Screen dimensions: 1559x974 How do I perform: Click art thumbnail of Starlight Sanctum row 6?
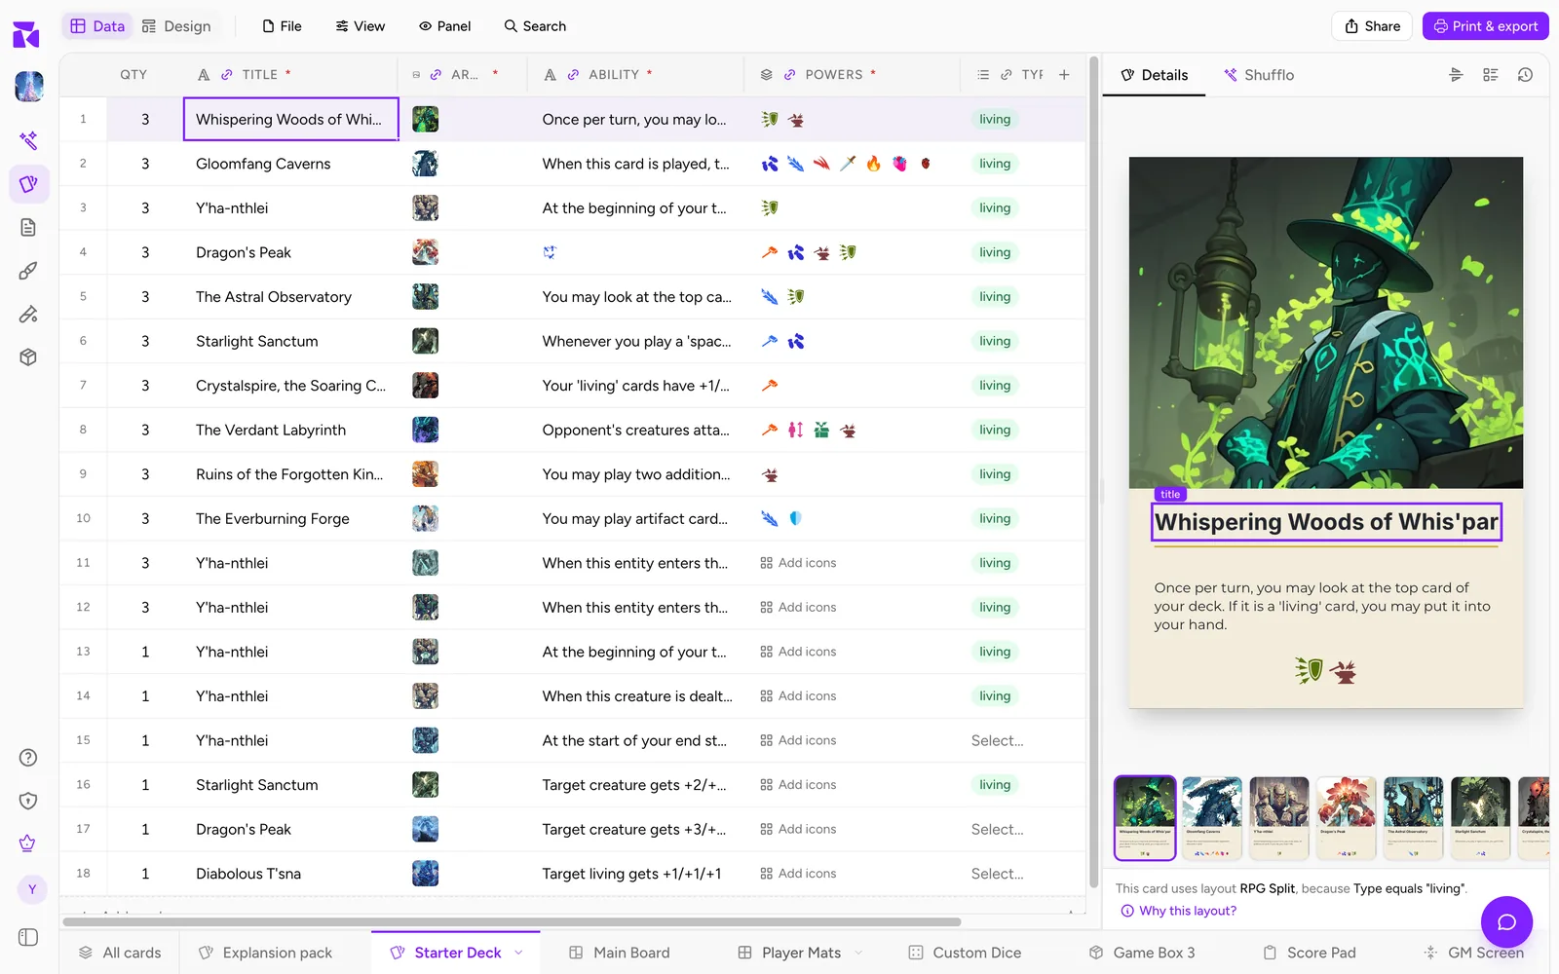pos(425,341)
